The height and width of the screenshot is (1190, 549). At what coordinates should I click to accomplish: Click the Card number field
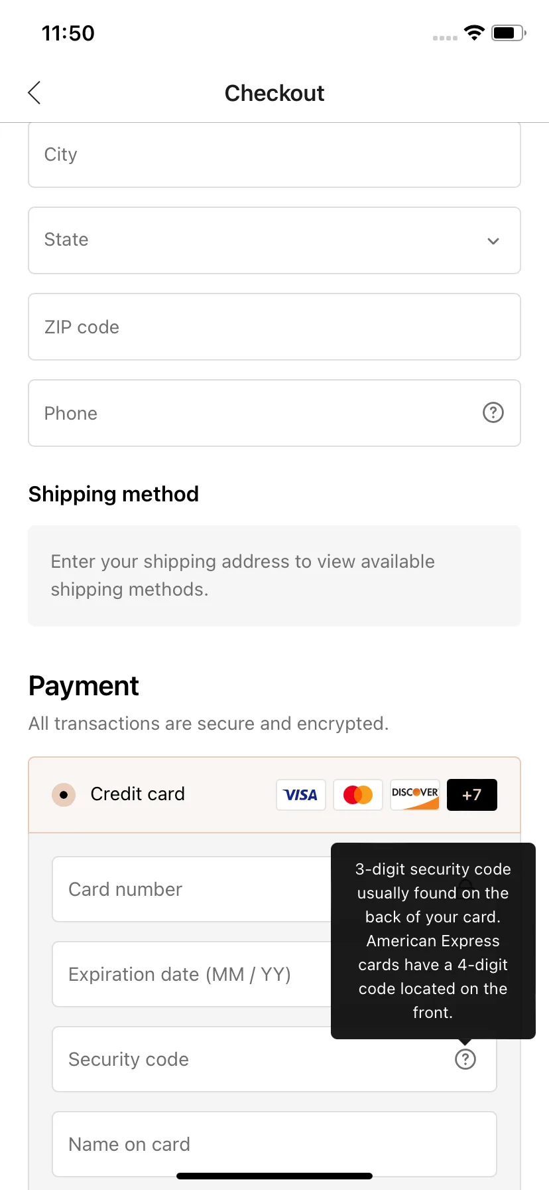192,889
